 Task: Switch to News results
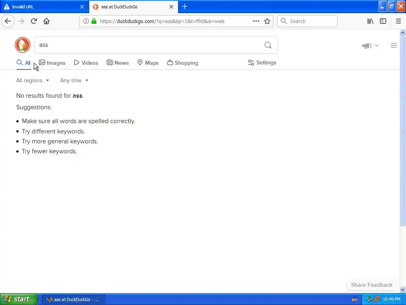pyautogui.click(x=117, y=63)
